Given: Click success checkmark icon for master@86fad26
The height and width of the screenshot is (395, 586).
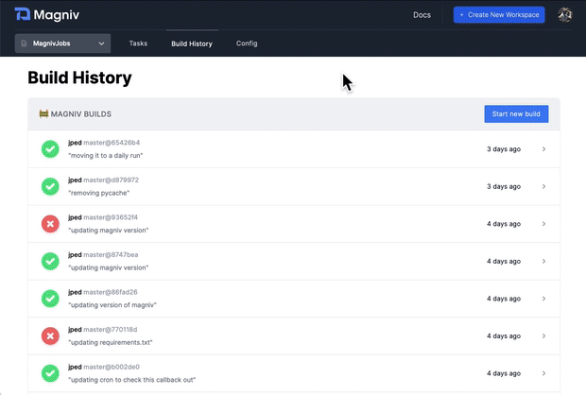Looking at the screenshot, I should (x=50, y=299).
